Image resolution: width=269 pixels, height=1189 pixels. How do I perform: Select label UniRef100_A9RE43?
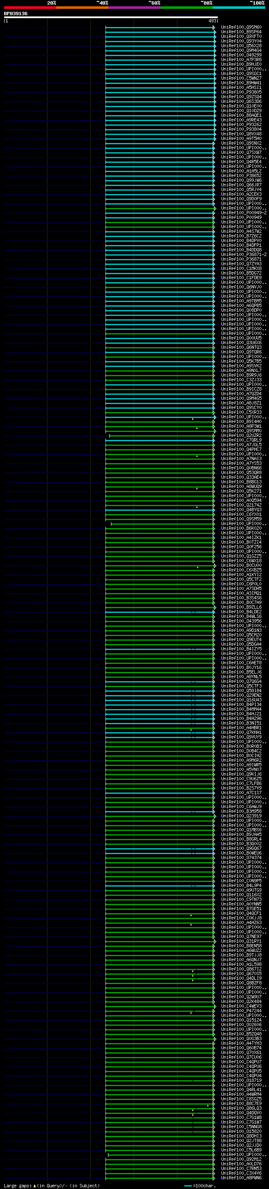click(241, 120)
